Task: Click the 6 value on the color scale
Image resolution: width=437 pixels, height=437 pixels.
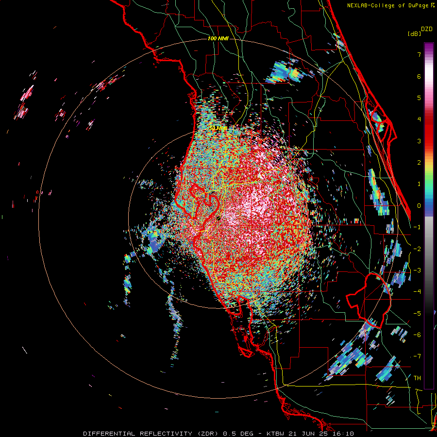Action: 419,76
